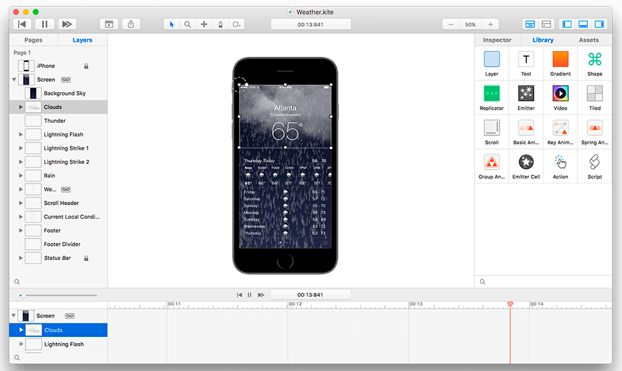622x371 pixels.
Task: Fast forward in top toolbar
Action: (x=67, y=25)
